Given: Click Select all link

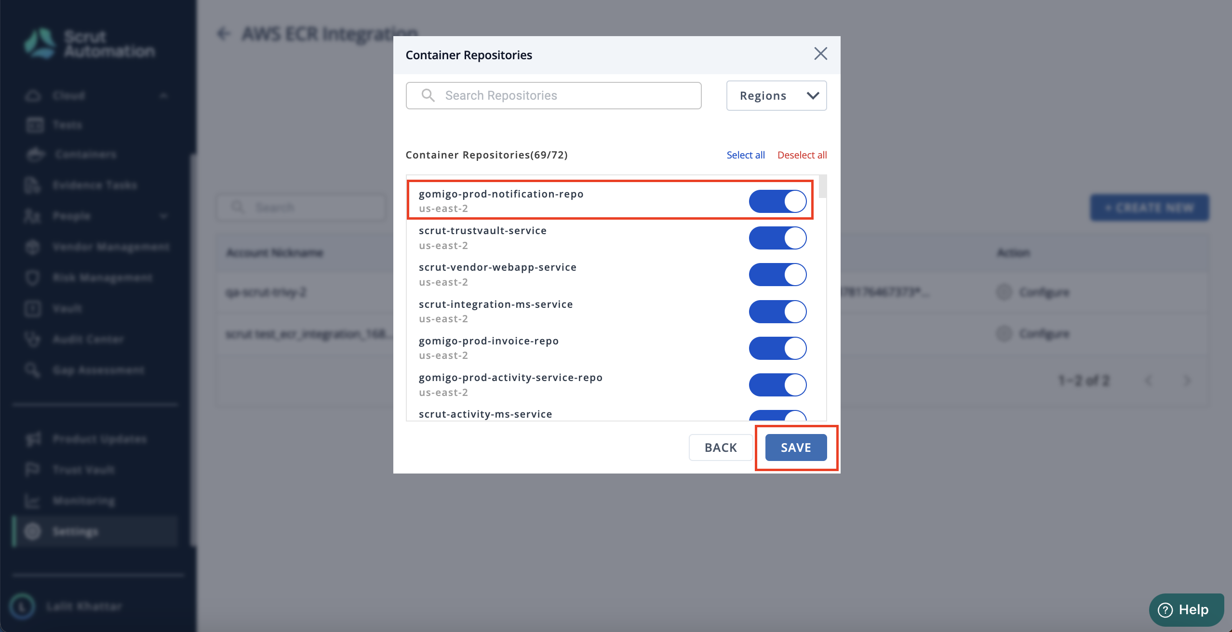Looking at the screenshot, I should click(x=745, y=155).
